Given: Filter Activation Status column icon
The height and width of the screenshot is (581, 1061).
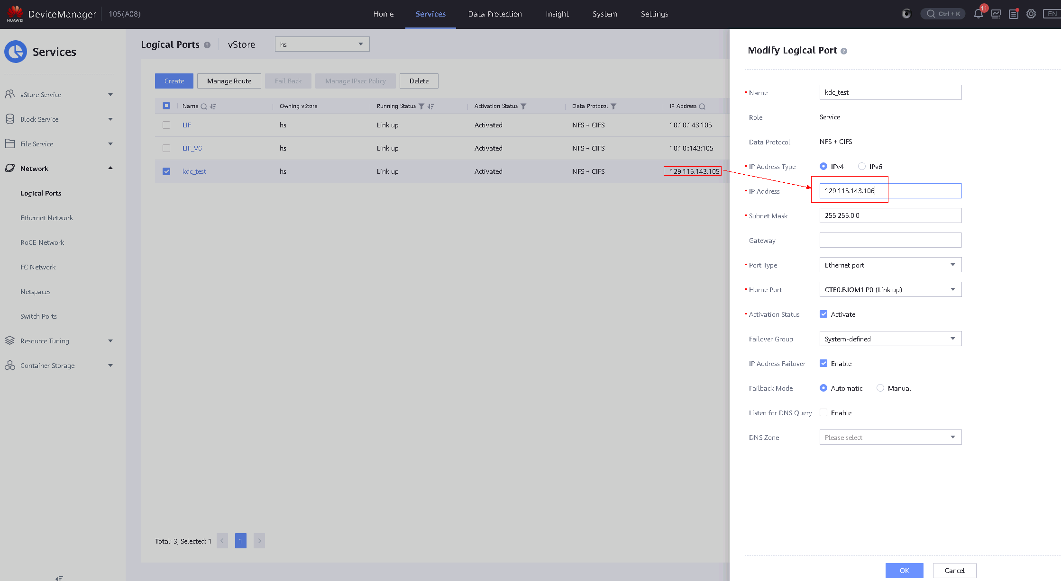Looking at the screenshot, I should pyautogui.click(x=523, y=107).
